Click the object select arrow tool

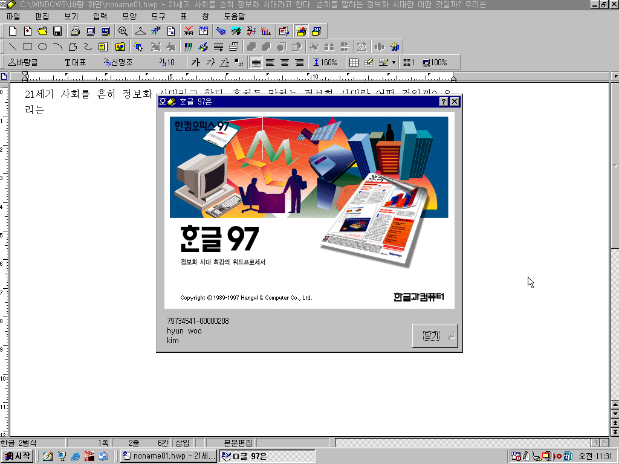(138, 47)
